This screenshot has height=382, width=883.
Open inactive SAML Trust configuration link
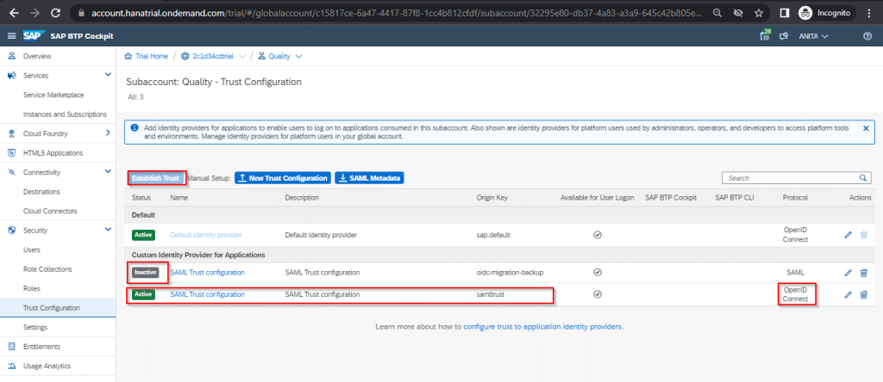(207, 273)
